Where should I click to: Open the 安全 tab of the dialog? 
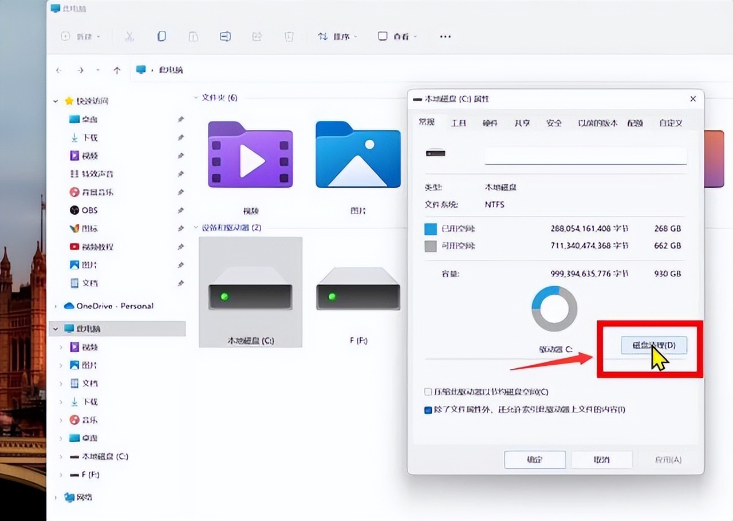click(x=553, y=123)
